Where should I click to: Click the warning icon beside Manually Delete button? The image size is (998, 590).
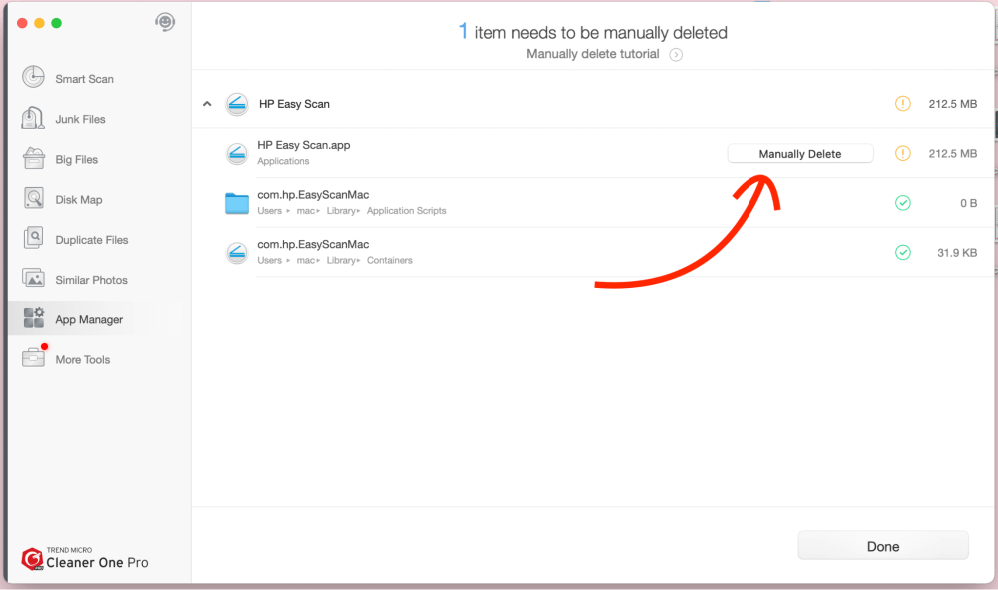(x=902, y=153)
